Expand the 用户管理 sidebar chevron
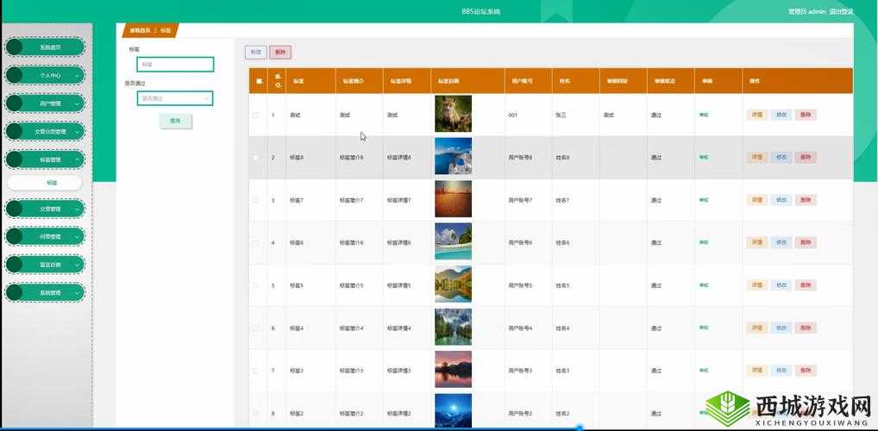The height and width of the screenshot is (431, 878). 78,103
